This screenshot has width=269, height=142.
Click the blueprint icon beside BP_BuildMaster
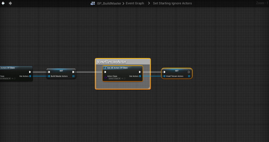(93, 3)
